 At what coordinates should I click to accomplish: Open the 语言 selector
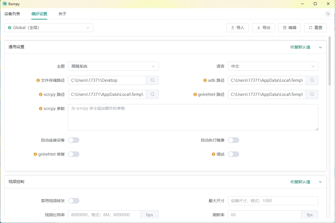click(x=273, y=66)
